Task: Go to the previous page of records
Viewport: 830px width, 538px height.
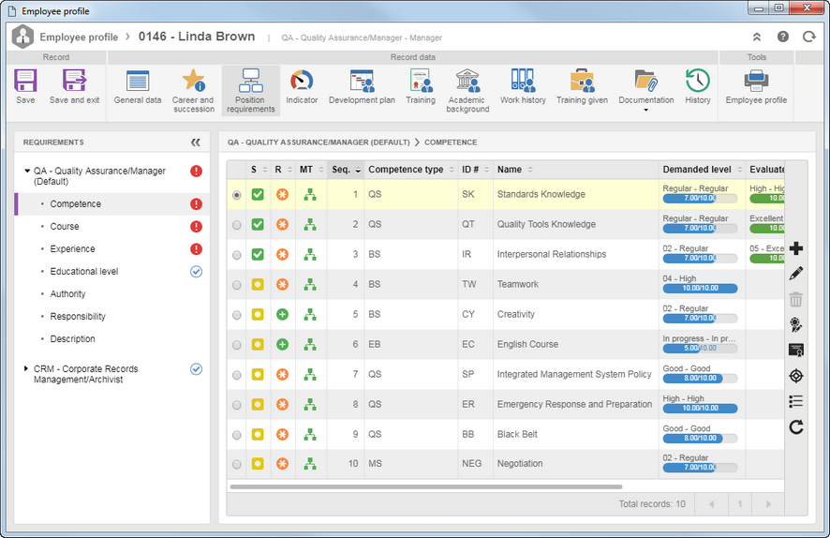Action: pyautogui.click(x=711, y=504)
